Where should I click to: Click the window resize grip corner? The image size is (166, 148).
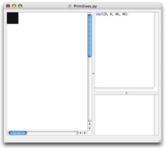click(x=160, y=141)
